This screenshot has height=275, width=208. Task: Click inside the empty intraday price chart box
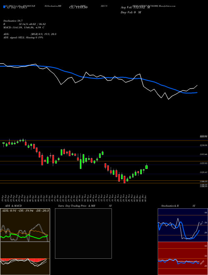pos(83,233)
